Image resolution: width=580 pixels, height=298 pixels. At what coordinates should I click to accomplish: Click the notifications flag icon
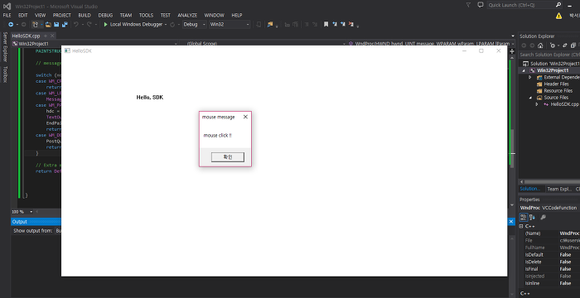pyautogui.click(x=469, y=5)
